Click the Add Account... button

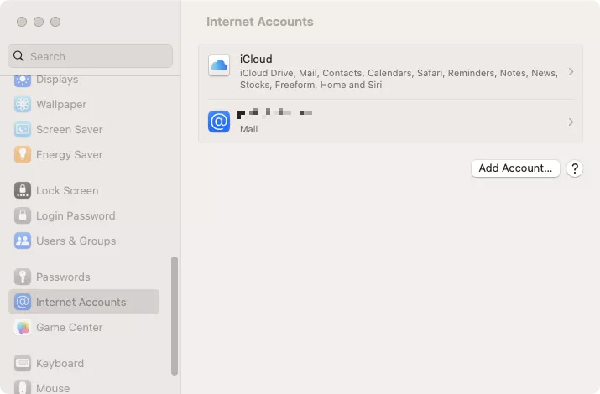click(x=515, y=168)
